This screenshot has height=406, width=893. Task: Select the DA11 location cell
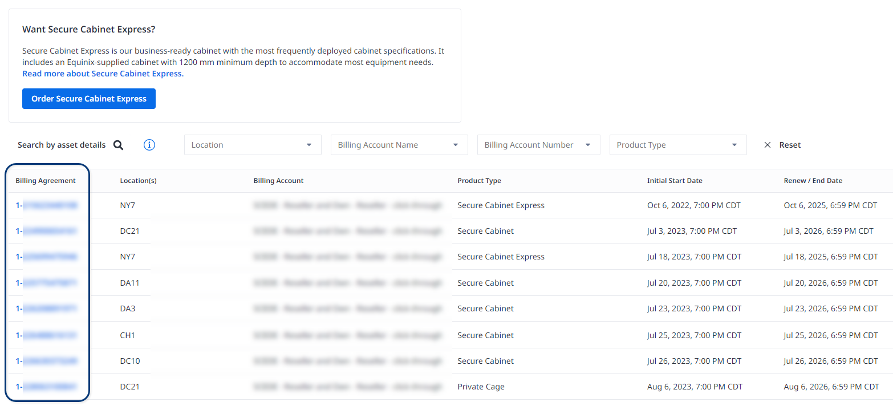(130, 283)
